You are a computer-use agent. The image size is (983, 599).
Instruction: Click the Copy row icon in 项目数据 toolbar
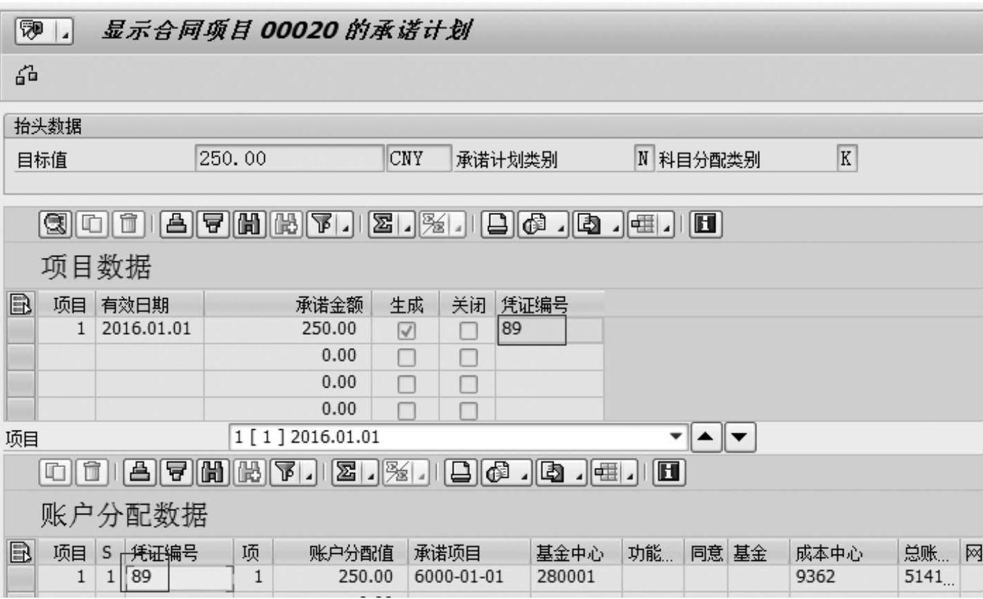tap(92, 224)
